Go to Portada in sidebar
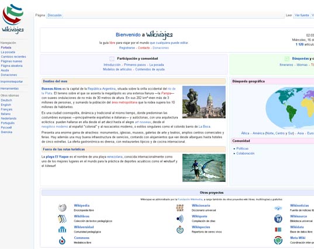The height and width of the screenshot is (249, 314). 6,47
